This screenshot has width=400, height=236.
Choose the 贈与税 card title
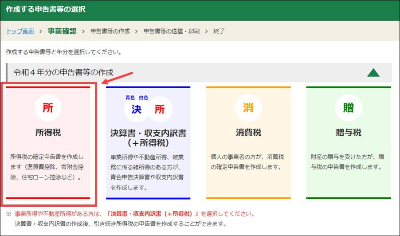(348, 132)
